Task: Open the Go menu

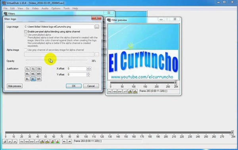Action: tap(27, 8)
